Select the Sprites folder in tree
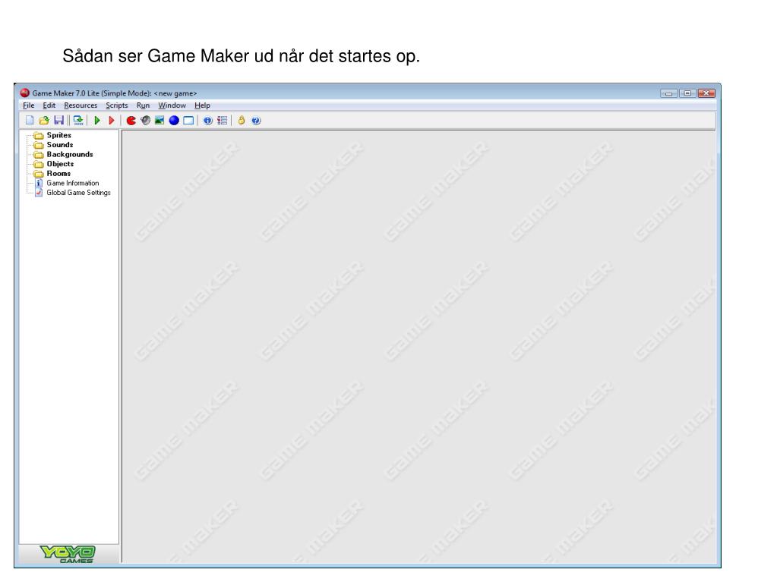The width and height of the screenshot is (777, 582). point(58,135)
